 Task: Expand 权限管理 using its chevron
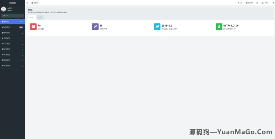[22, 33]
